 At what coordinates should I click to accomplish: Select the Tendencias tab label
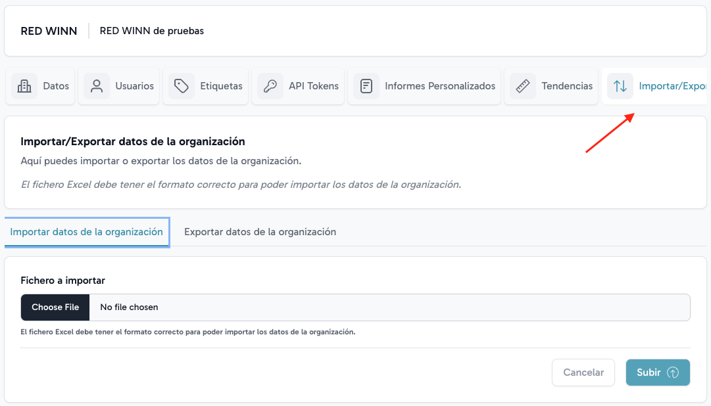pos(567,86)
